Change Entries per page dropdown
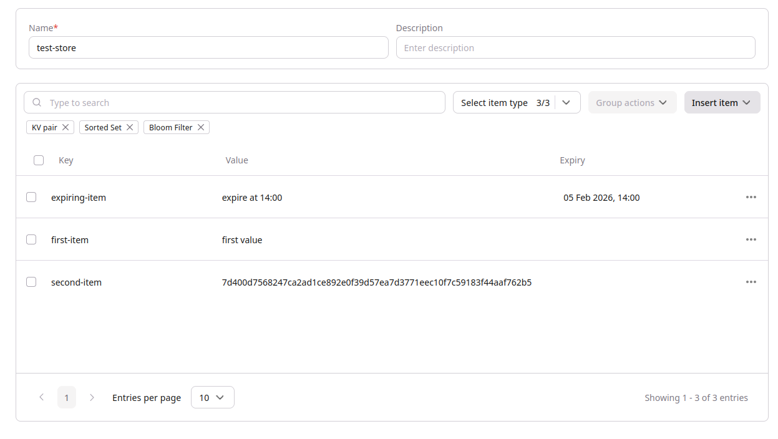Viewport: 778px width, 439px height. (x=212, y=397)
